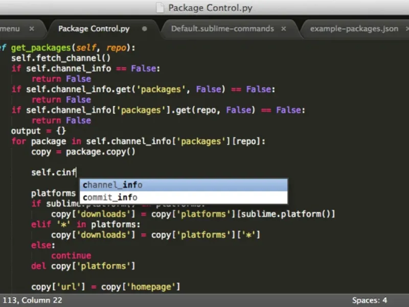Click the 'repo' parameter in function definition

tap(116, 48)
